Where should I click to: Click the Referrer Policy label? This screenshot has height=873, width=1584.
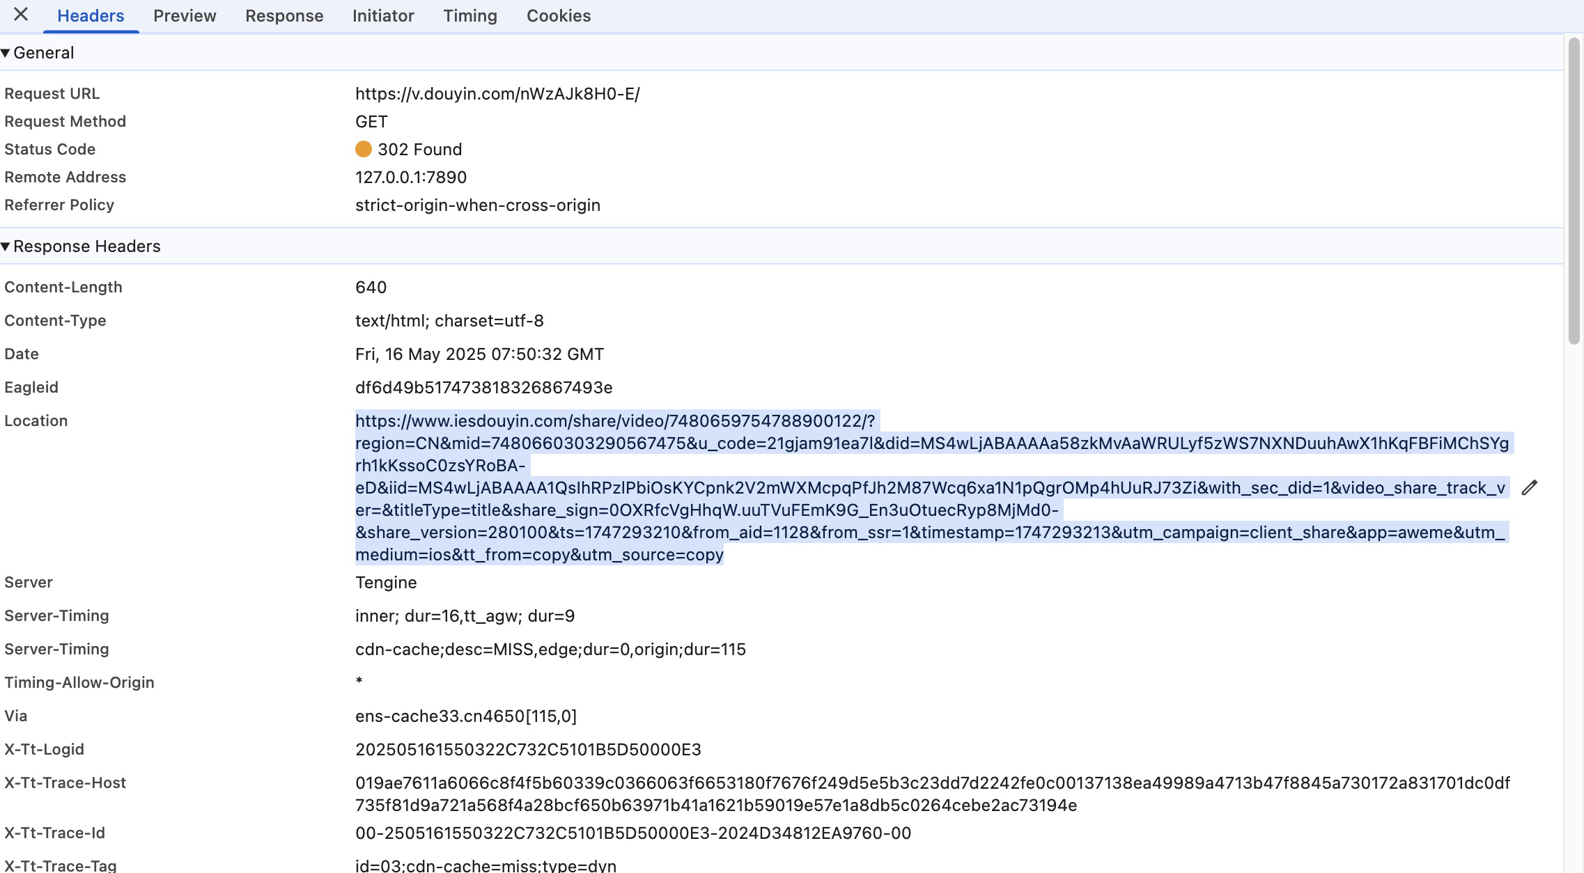click(59, 205)
